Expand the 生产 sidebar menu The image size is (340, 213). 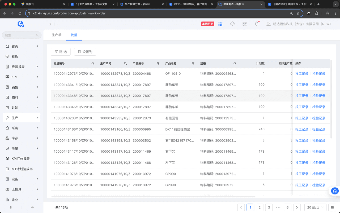coord(37,118)
